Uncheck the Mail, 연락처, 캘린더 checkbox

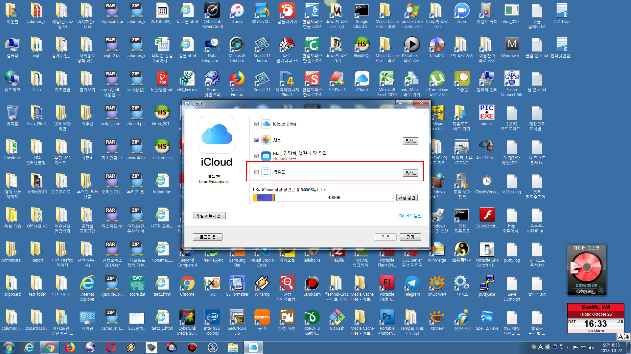click(x=256, y=156)
